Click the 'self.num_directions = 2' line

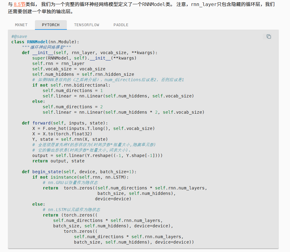(73, 107)
